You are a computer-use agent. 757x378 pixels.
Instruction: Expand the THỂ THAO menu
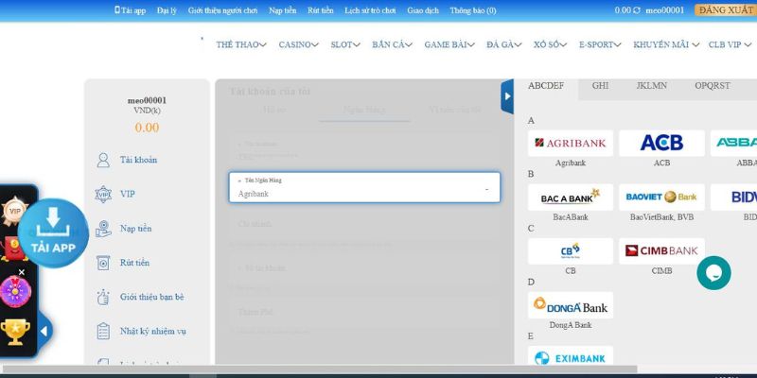pos(241,44)
